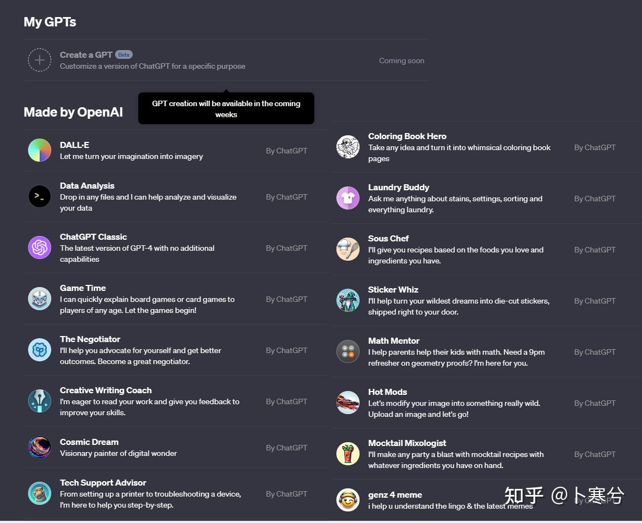Open the Coloring Book Hero title
This screenshot has height=523, width=642.
(407, 136)
